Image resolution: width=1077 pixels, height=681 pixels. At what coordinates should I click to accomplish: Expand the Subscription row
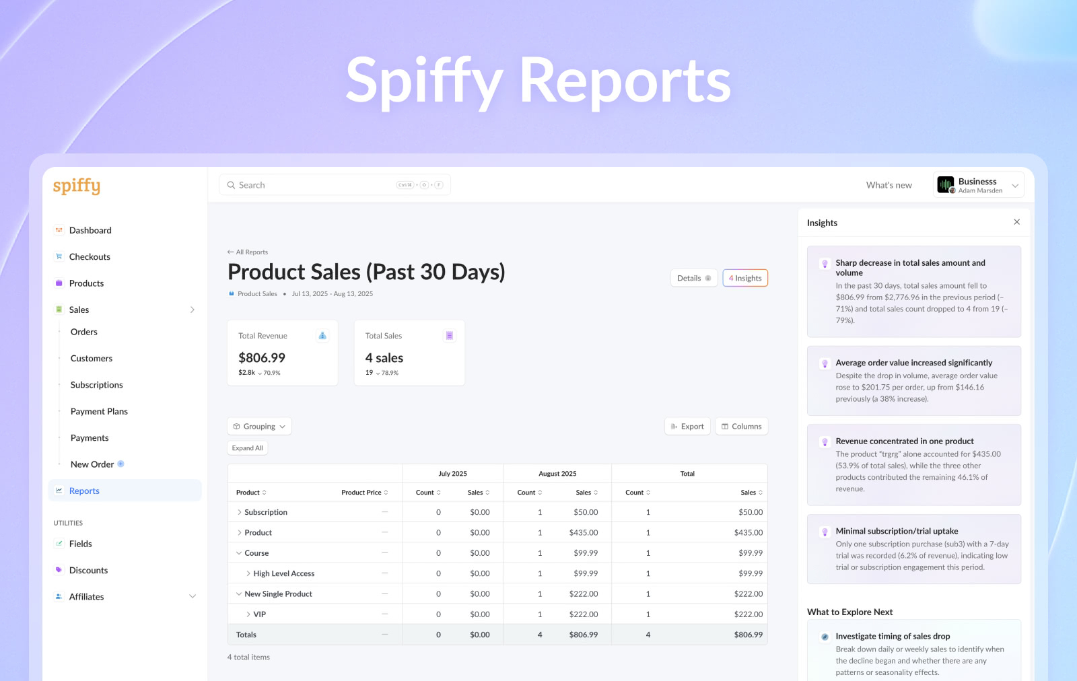(239, 512)
